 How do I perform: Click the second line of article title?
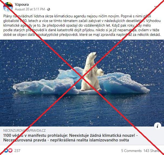pyautogui.click(x=66, y=140)
